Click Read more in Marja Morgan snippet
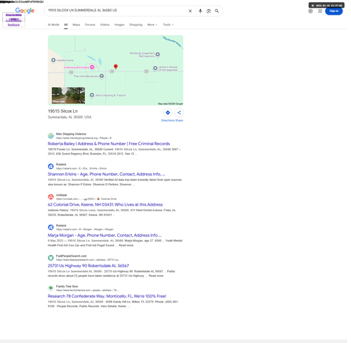Screen dimensions: 351x343 click(x=126, y=246)
